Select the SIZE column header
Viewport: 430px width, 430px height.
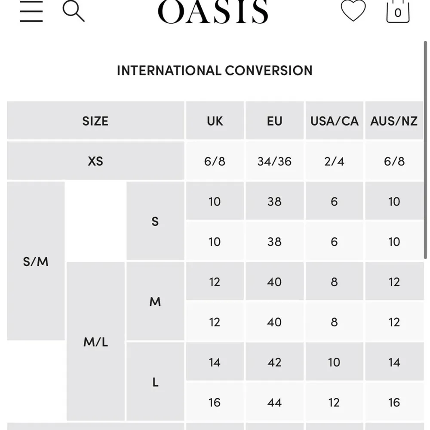point(95,121)
